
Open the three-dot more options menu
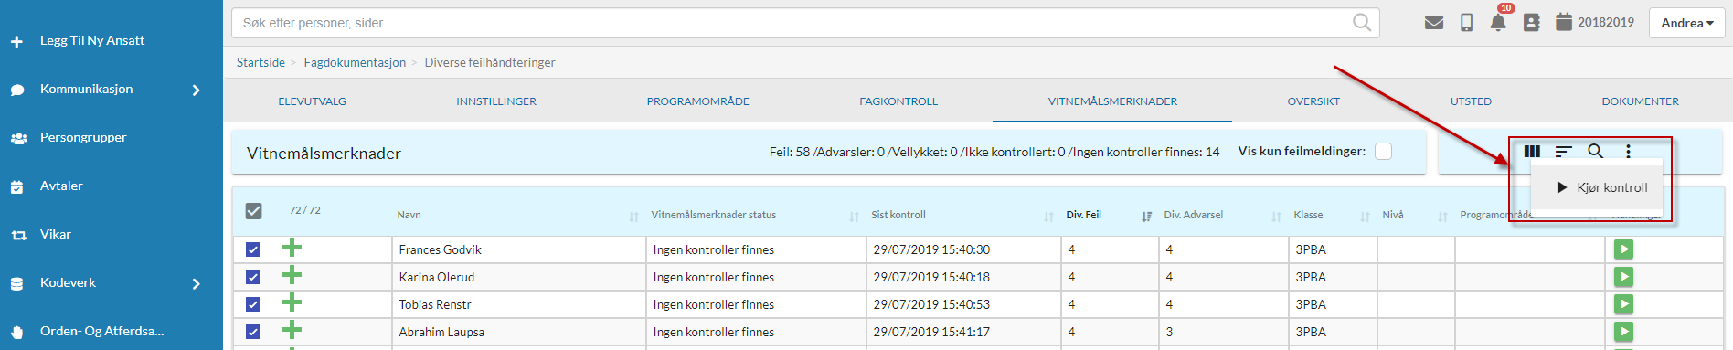coord(1628,152)
